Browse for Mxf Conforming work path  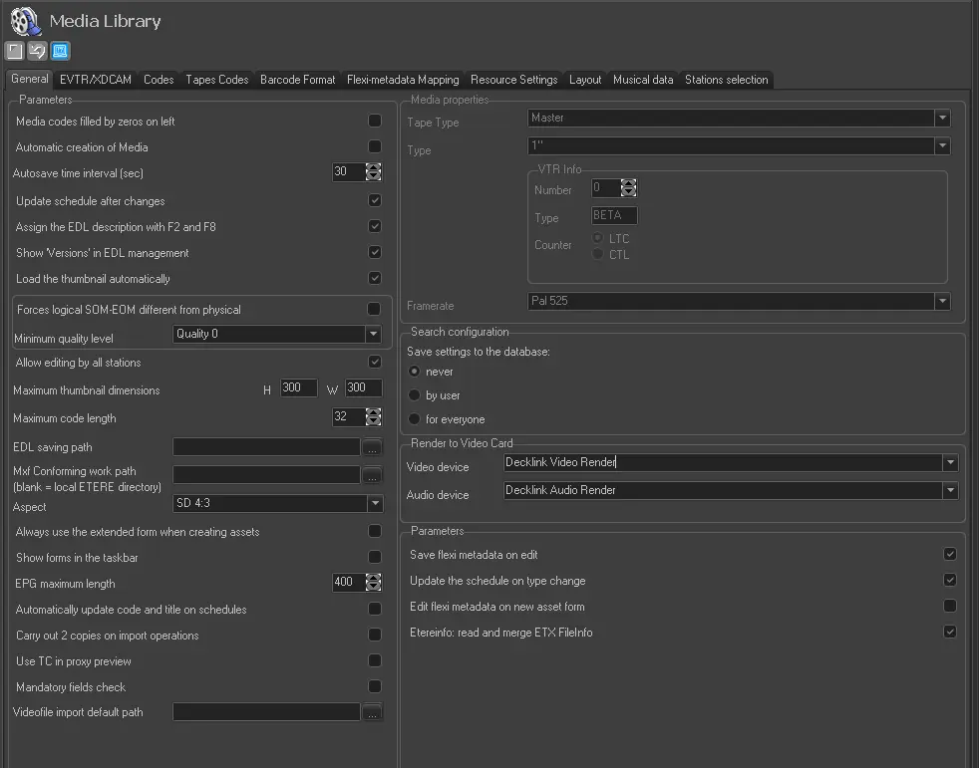pos(372,475)
